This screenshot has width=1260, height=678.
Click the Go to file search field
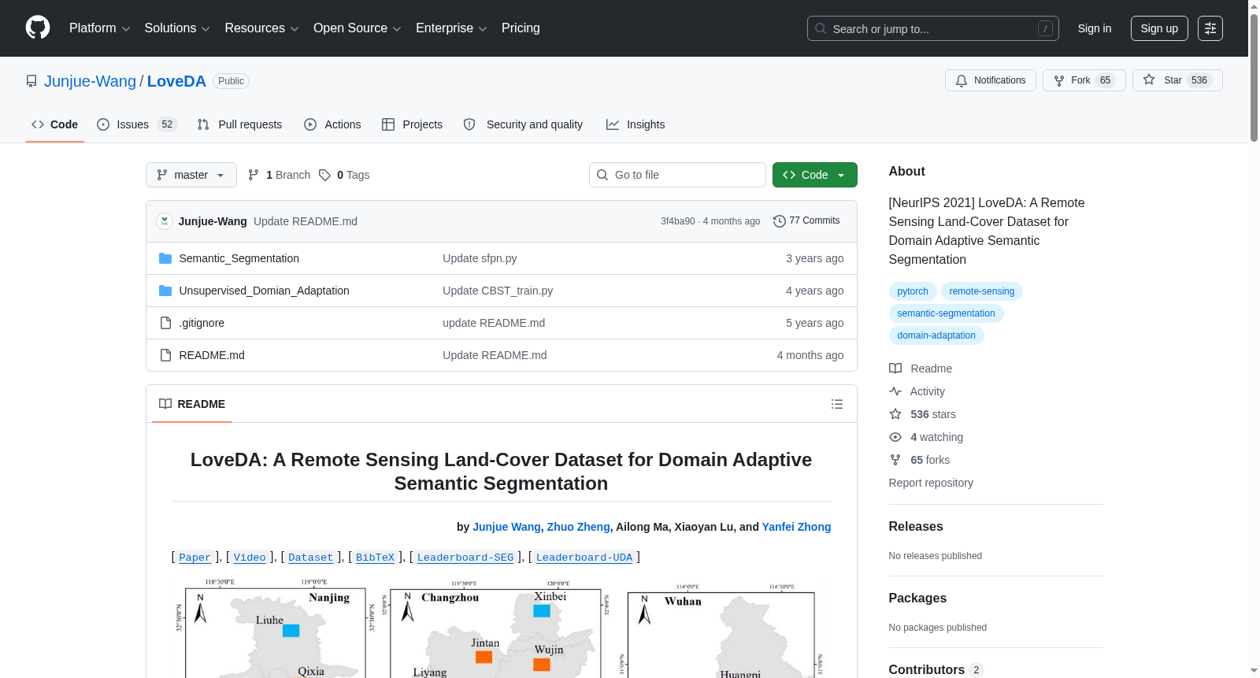pyautogui.click(x=677, y=175)
